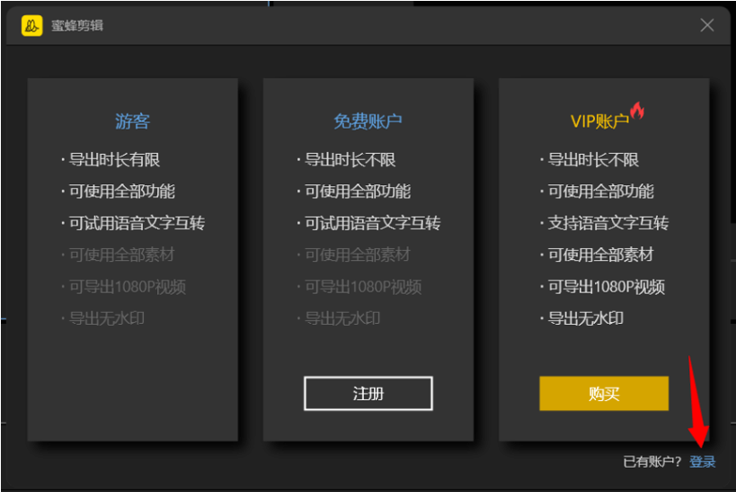Click guest greyed item 可使用全部素材
The image size is (736, 492).
tap(121, 255)
